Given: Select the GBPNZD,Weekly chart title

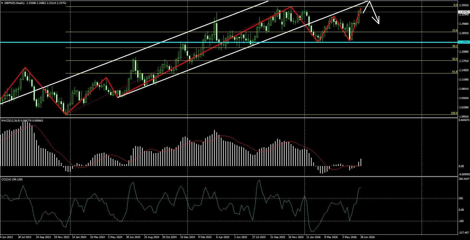Looking at the screenshot, I should [x=14, y=3].
